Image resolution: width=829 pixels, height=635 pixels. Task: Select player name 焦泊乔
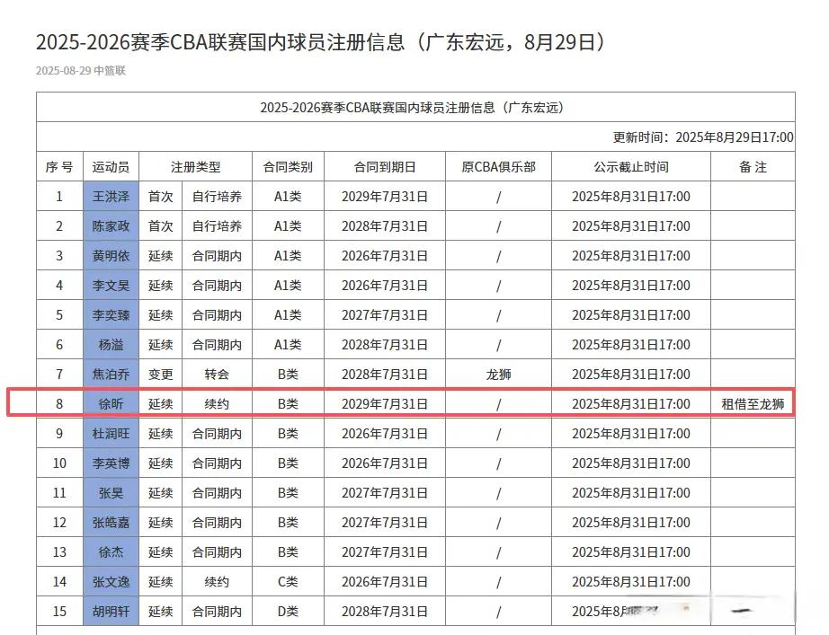click(111, 374)
